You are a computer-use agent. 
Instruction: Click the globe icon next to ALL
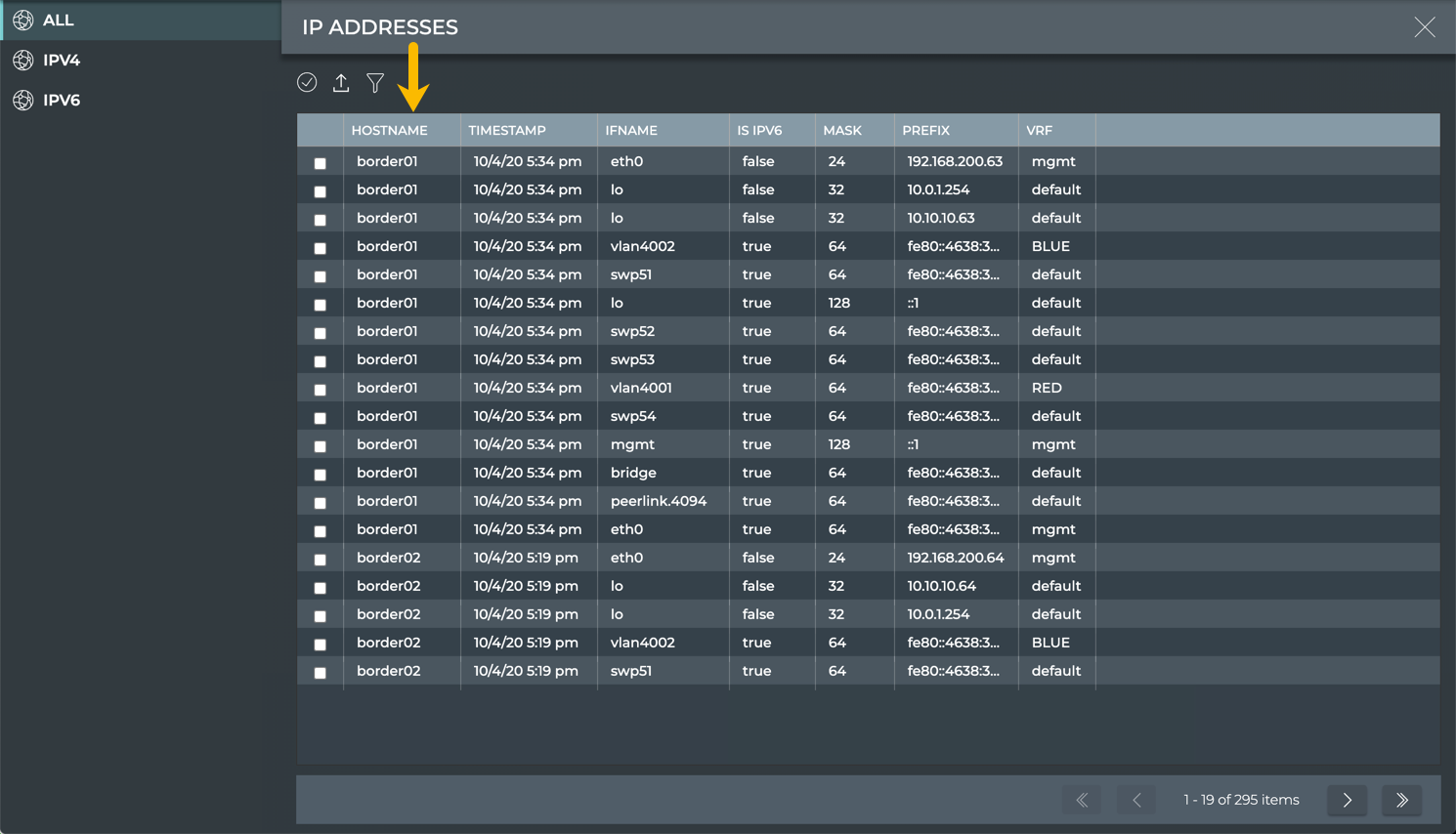pyautogui.click(x=22, y=20)
